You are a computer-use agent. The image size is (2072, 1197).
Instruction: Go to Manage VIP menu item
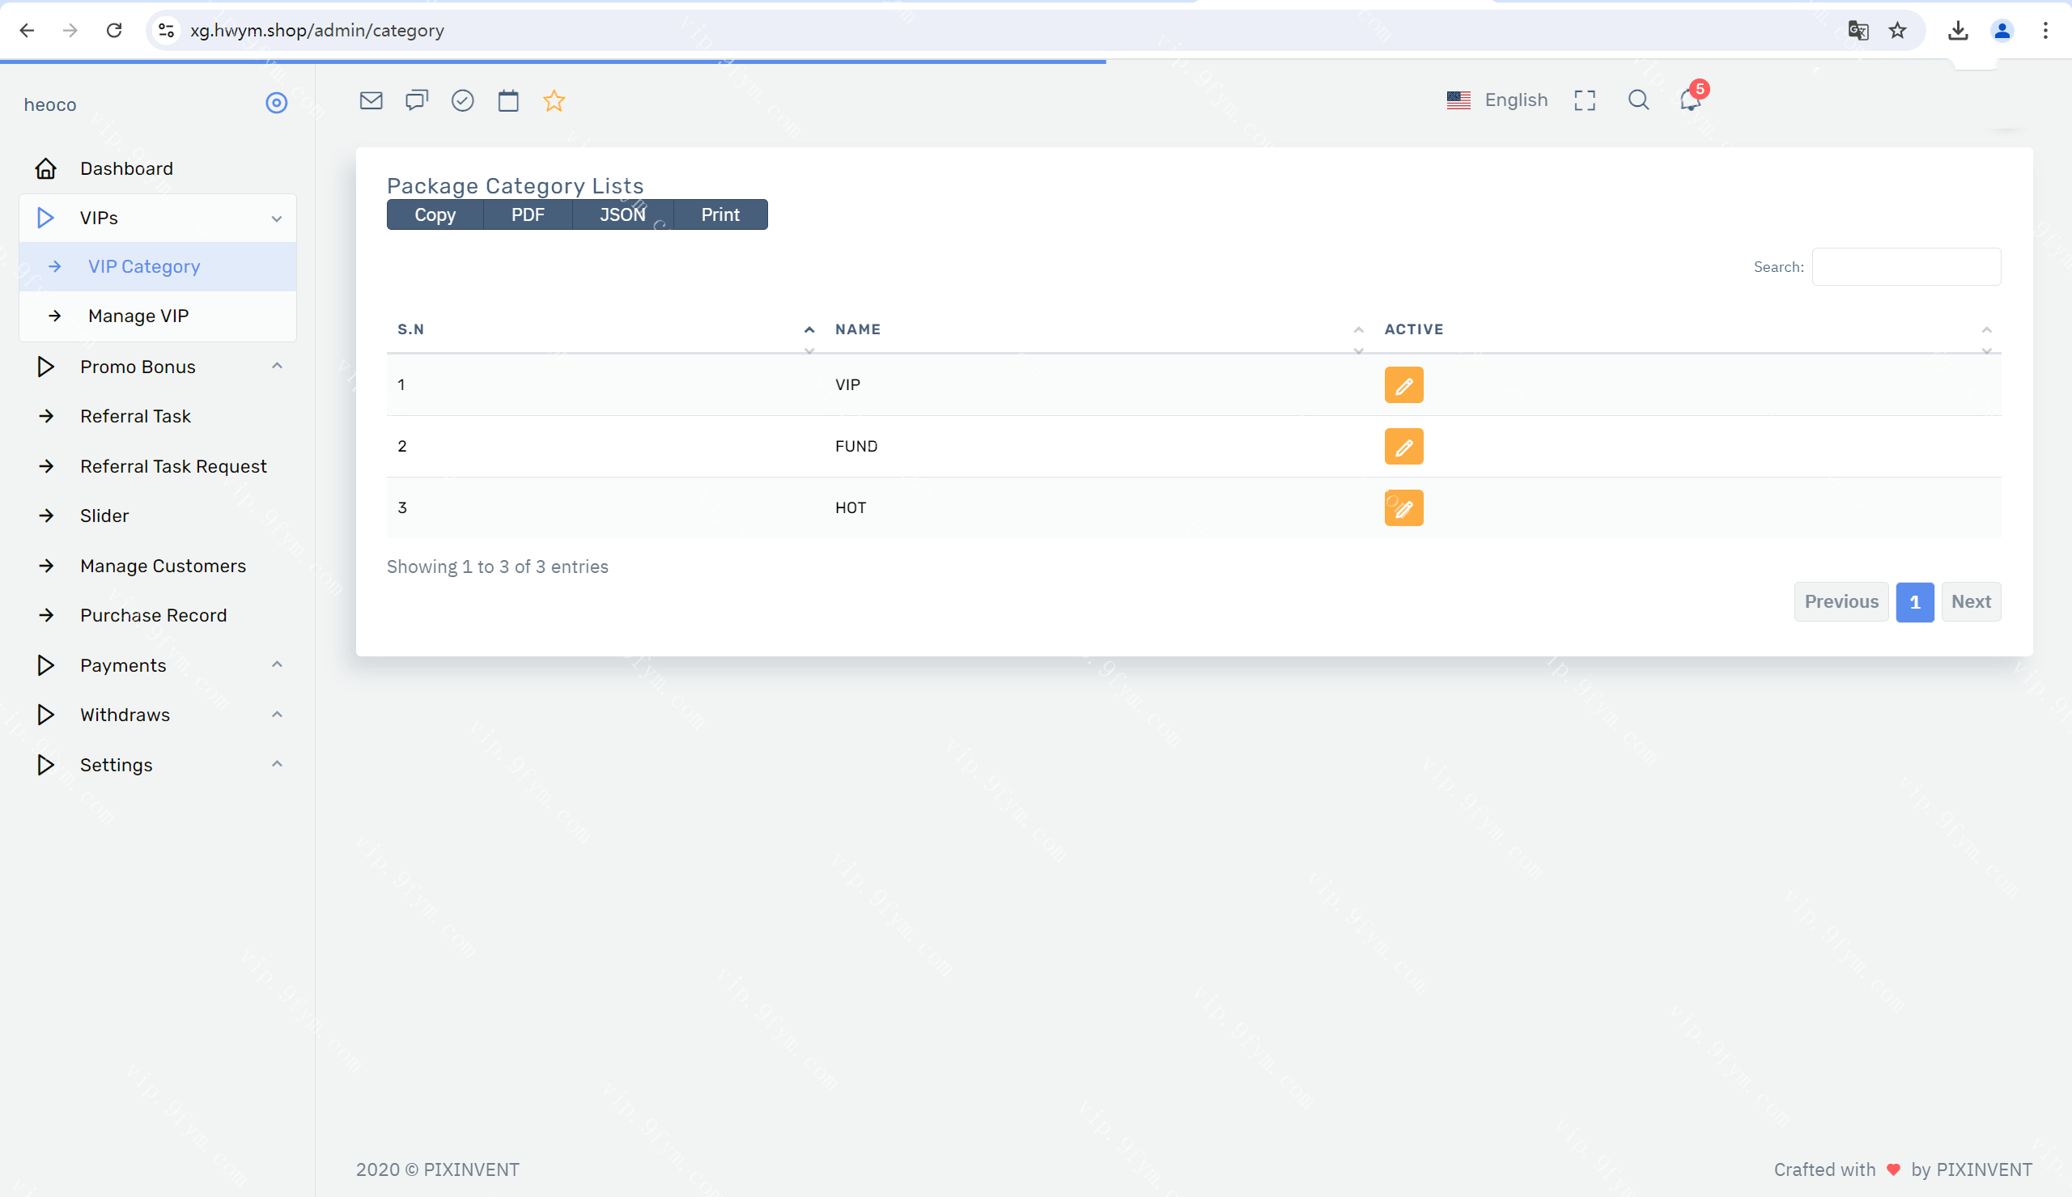point(138,316)
